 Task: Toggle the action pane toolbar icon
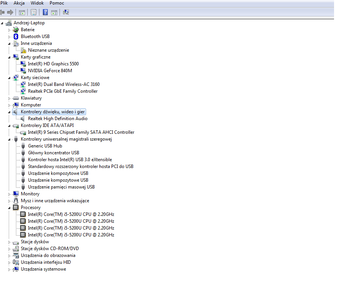tap(54, 13)
